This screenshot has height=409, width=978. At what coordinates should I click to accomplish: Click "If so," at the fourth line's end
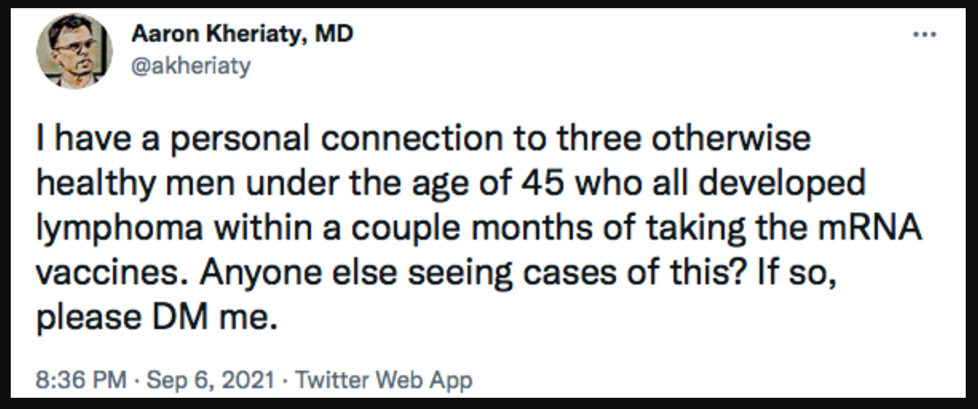point(797,272)
